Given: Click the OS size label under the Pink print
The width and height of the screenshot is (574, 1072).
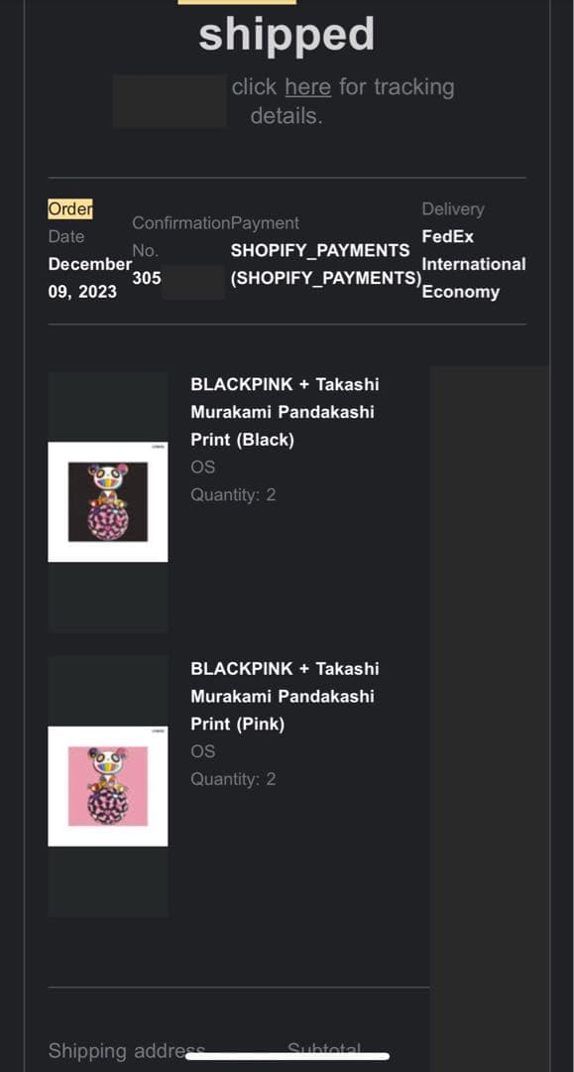Looking at the screenshot, I should click(x=201, y=751).
